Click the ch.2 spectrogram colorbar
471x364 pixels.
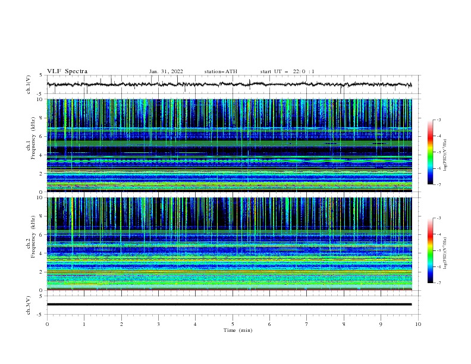tap(430, 250)
